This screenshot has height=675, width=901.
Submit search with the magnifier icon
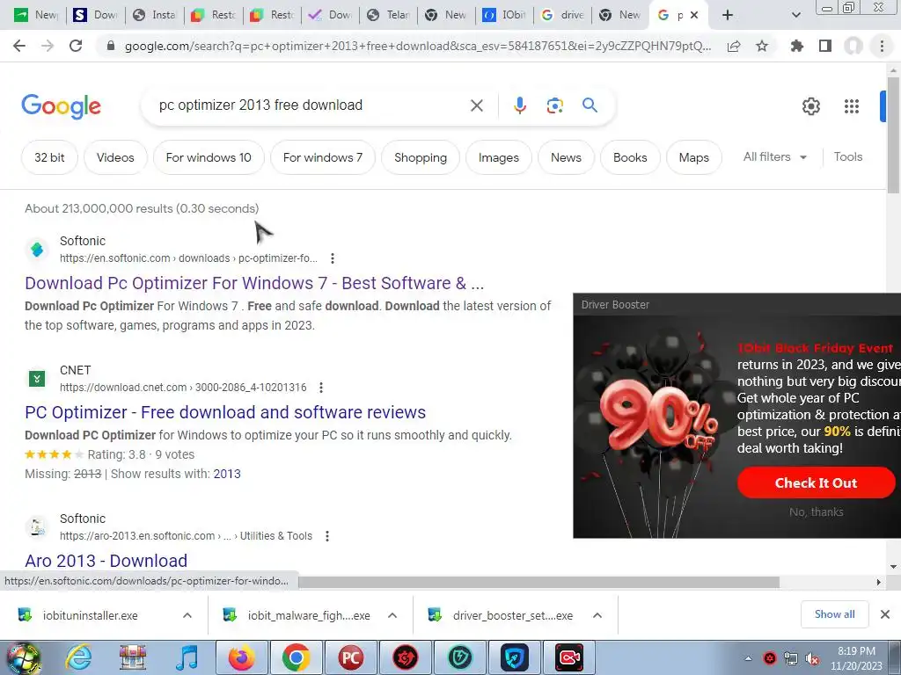click(590, 105)
